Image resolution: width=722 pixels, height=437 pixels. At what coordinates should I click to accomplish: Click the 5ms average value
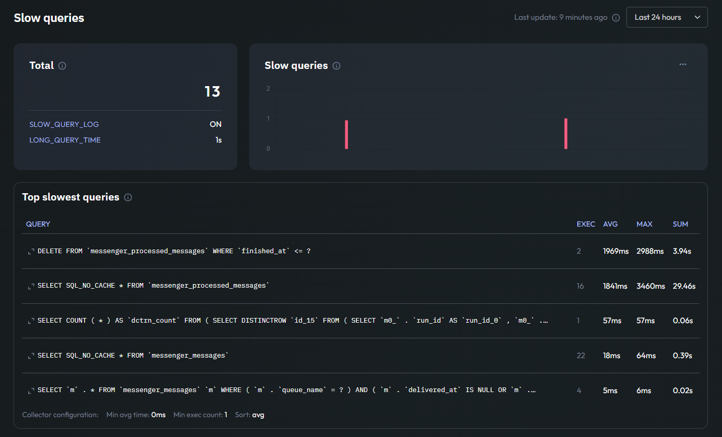pos(610,391)
